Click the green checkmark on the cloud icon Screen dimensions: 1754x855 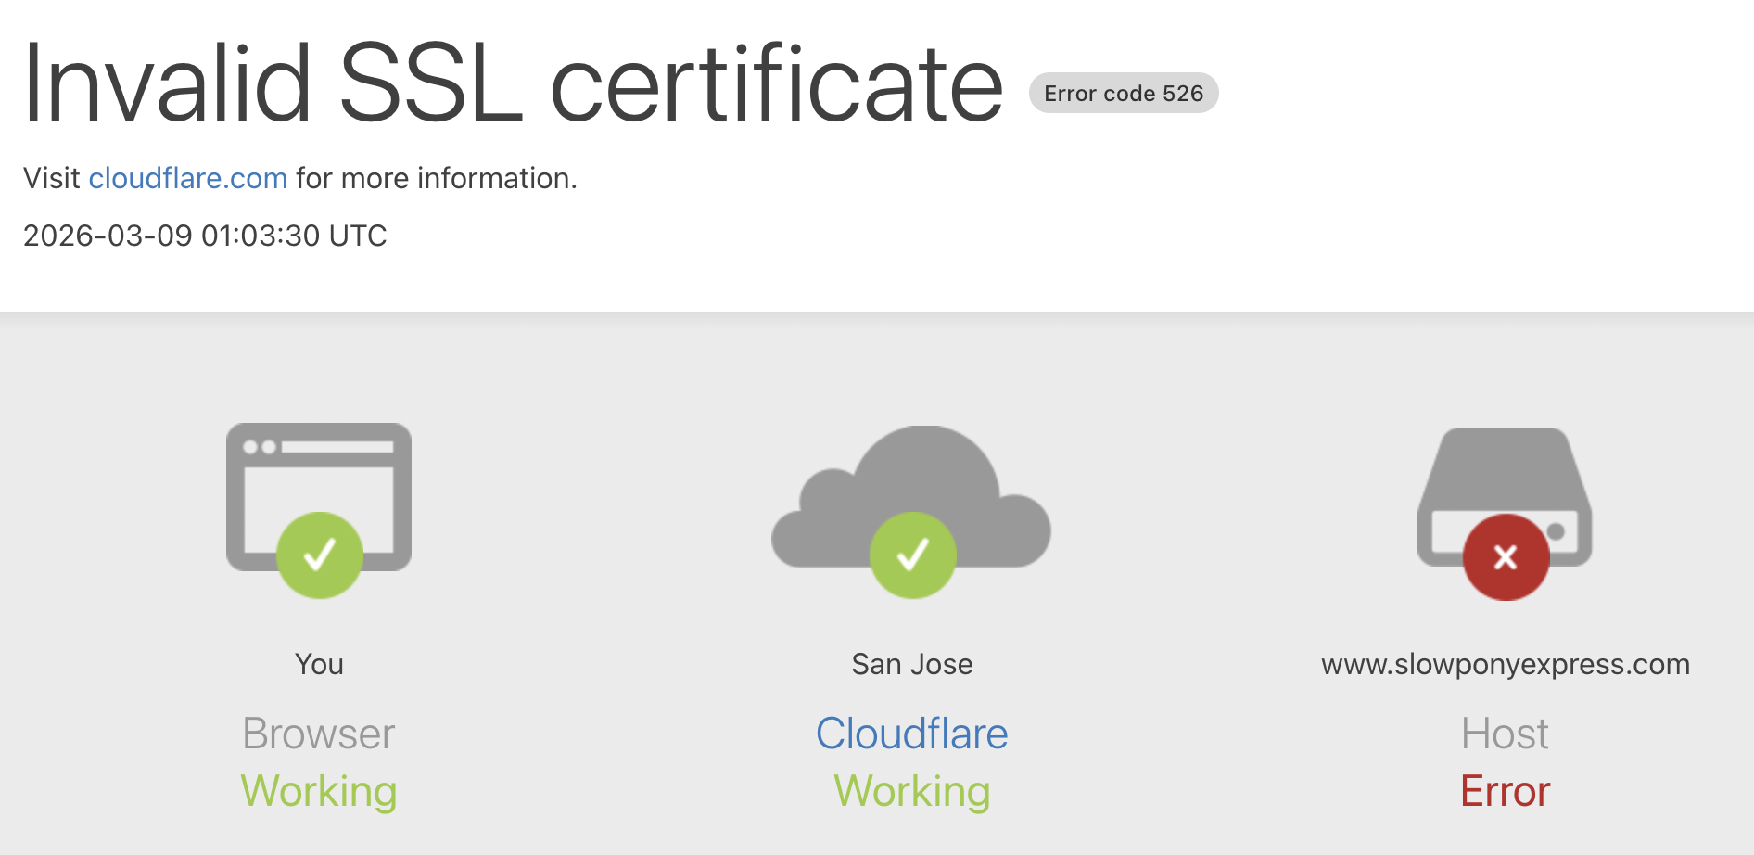click(912, 555)
